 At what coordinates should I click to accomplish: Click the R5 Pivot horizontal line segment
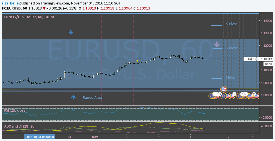(217, 25)
